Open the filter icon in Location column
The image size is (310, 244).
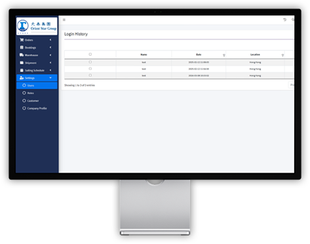(282, 55)
